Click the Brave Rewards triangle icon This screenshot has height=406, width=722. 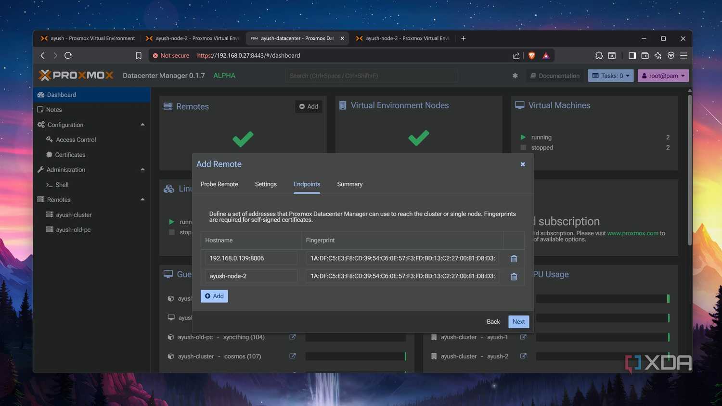[546, 56]
